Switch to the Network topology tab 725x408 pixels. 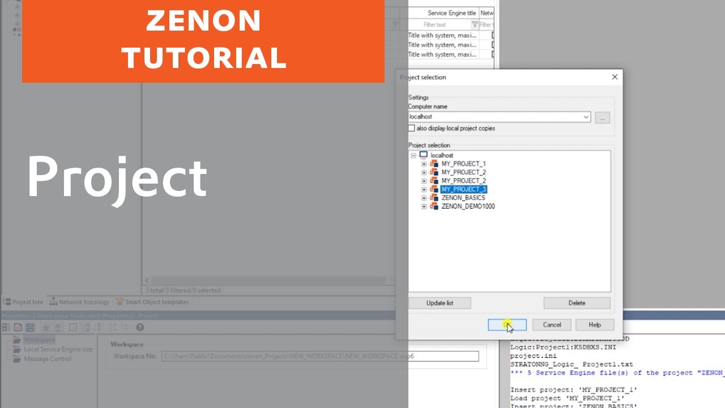click(79, 302)
